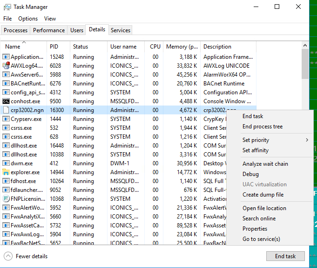Switch to the Services tab

tap(121, 30)
